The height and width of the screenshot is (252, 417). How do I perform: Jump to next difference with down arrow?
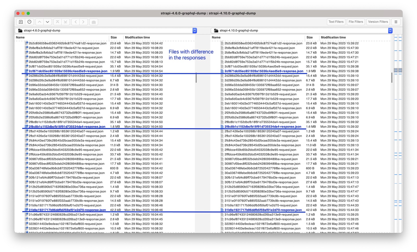coord(47,22)
